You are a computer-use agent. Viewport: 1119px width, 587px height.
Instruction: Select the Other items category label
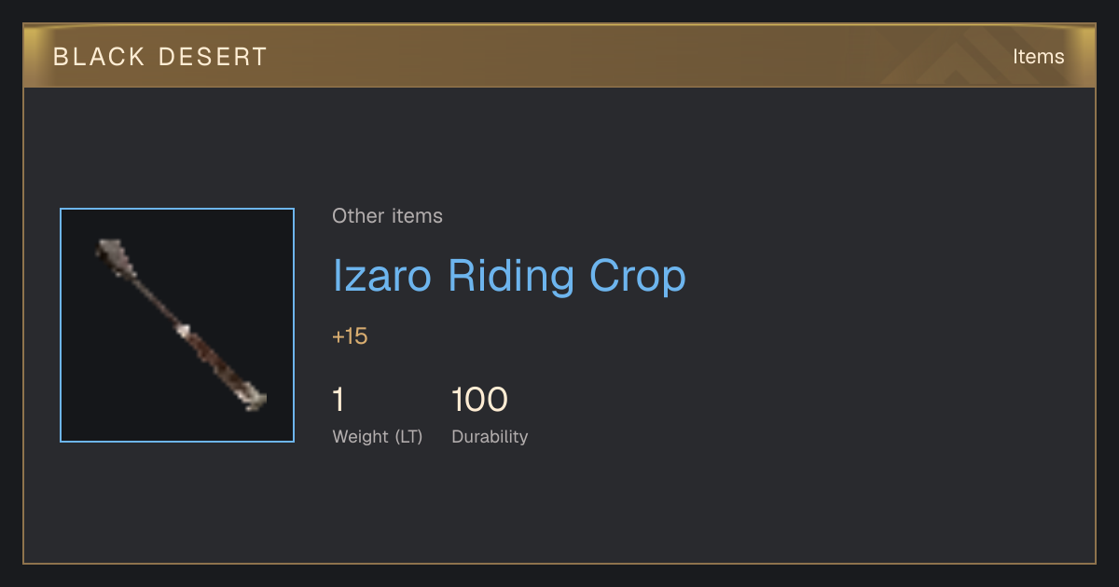387,216
